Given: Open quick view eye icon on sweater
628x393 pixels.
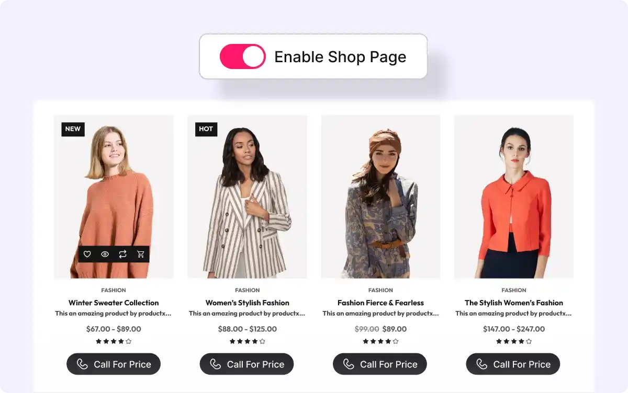Looking at the screenshot, I should point(105,254).
